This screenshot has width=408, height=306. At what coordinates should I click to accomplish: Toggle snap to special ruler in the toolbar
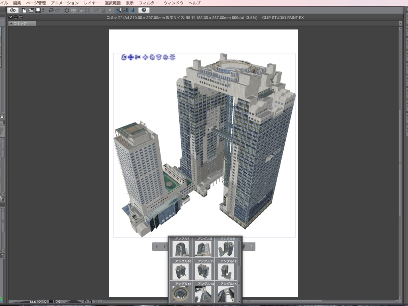click(126, 11)
